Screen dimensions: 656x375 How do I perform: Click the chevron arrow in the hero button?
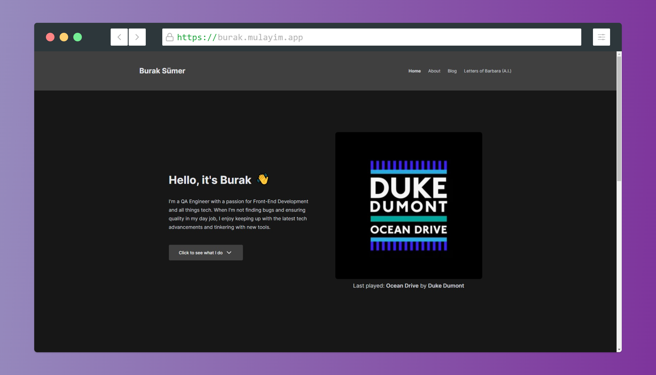pos(229,253)
